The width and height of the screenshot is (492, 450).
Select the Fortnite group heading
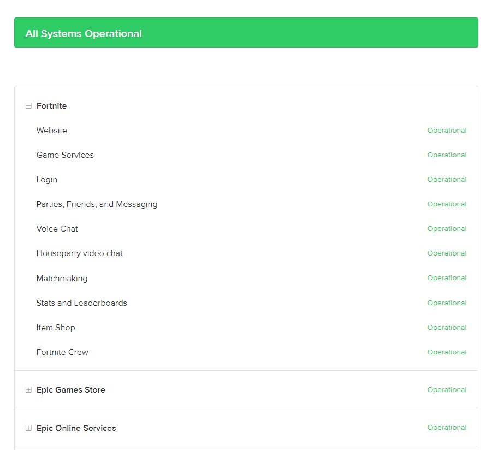51,106
